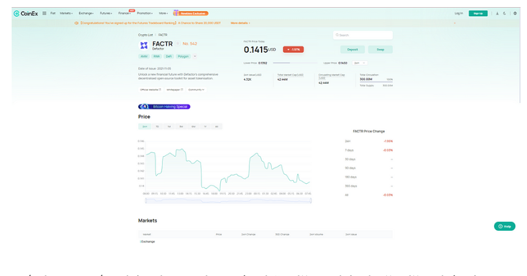Expand the Promotion dropdown menu
The height and width of the screenshot is (276, 527).
point(145,14)
